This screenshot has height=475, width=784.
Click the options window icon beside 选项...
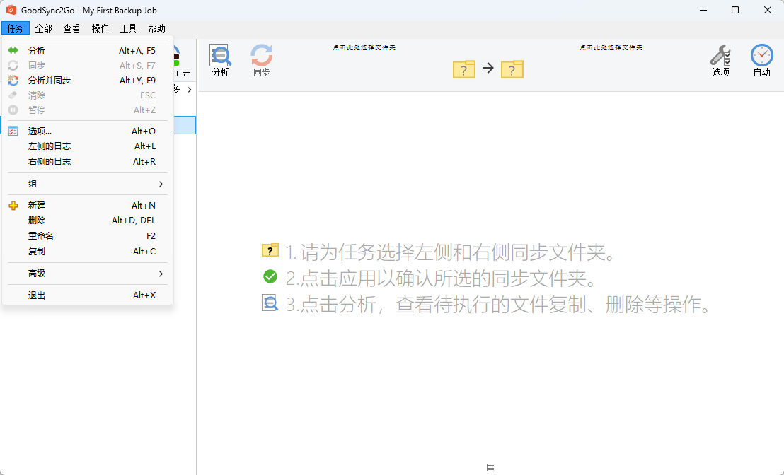click(x=13, y=131)
